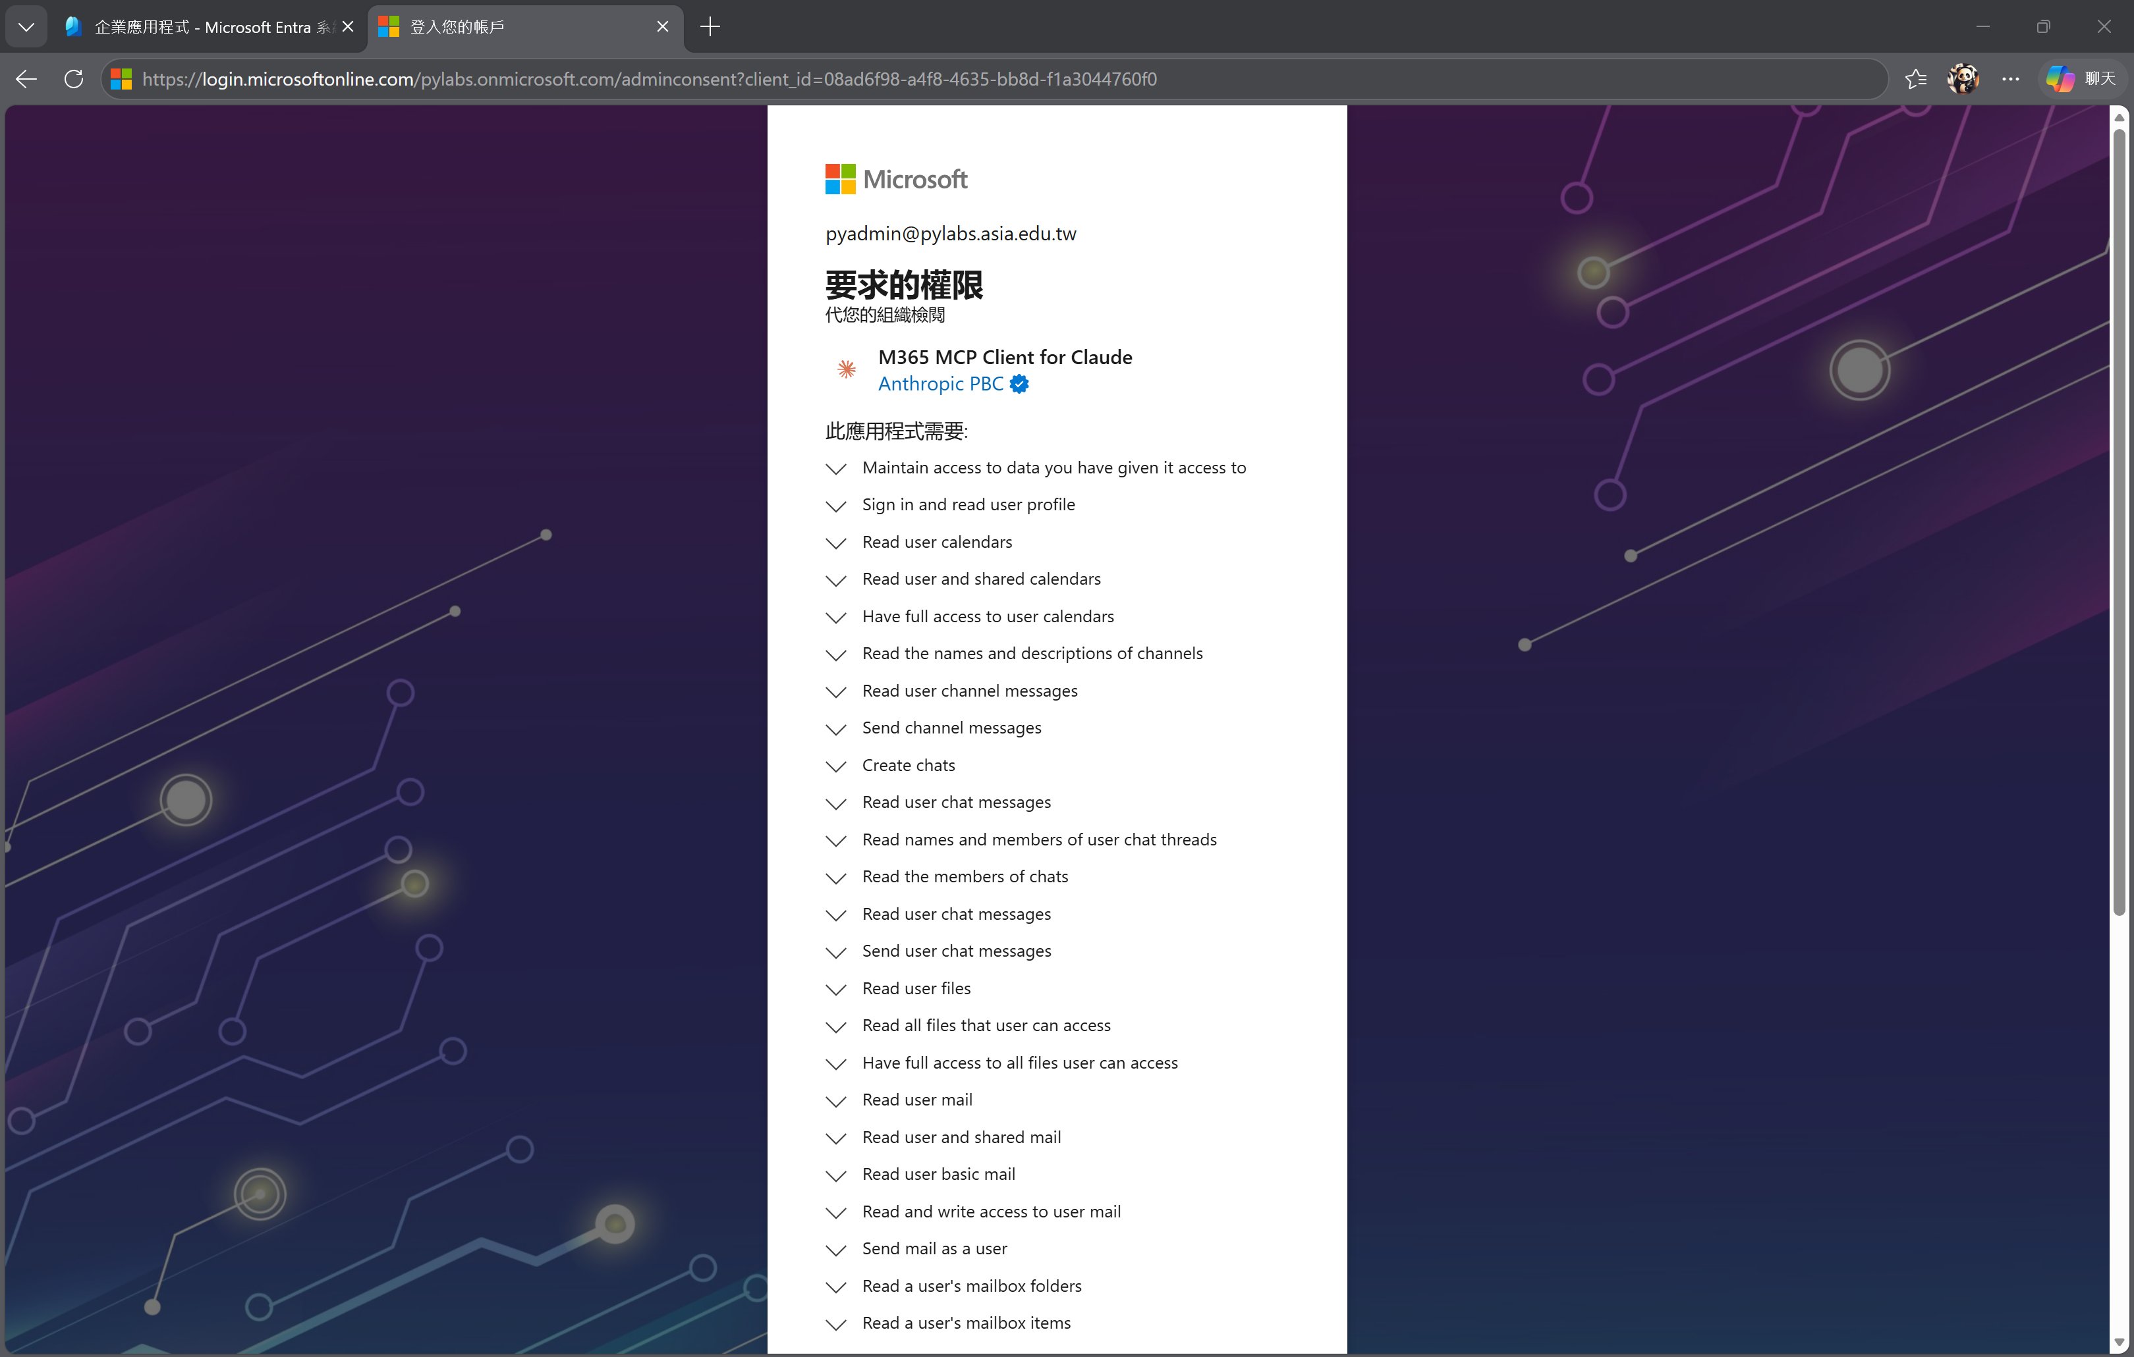The image size is (2134, 1357).
Task: Open Copilot chat button in toolbar
Action: (2081, 79)
